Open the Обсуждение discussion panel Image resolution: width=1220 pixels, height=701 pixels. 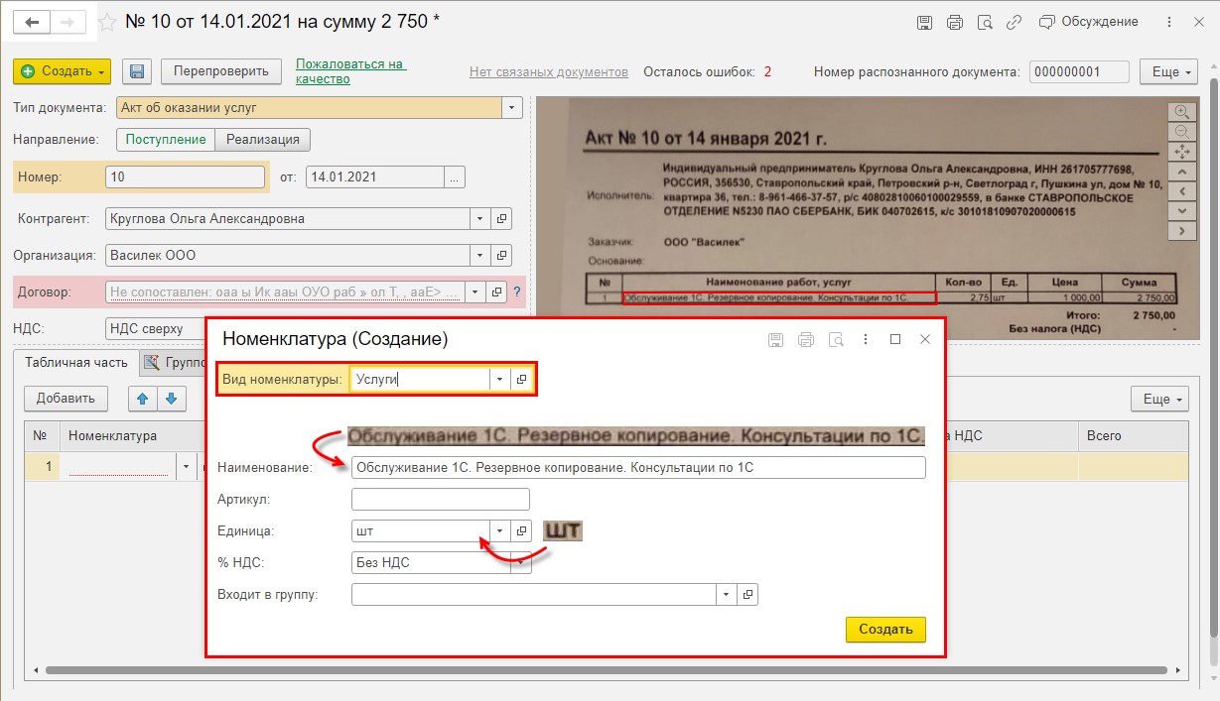click(x=1088, y=22)
